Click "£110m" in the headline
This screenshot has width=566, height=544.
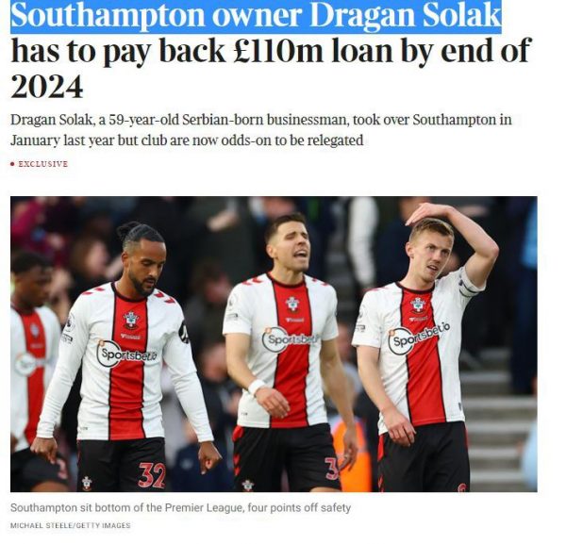(x=278, y=51)
